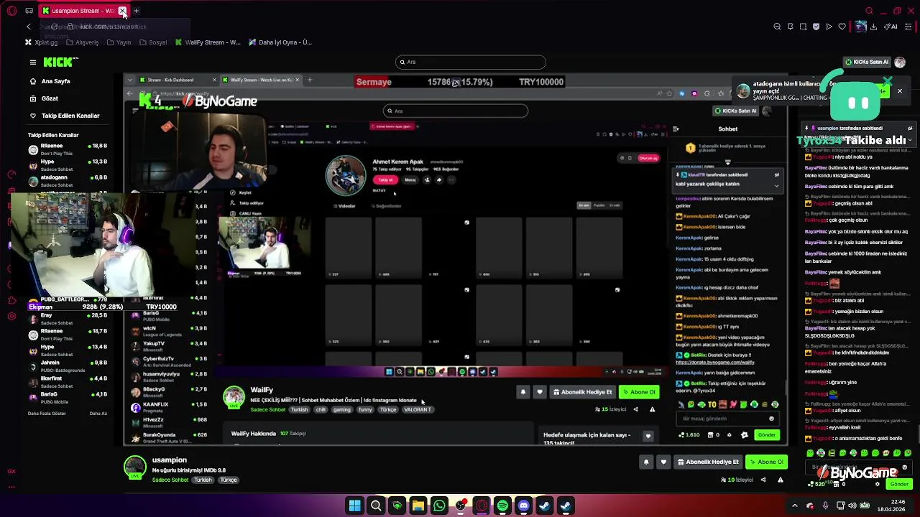Click the heart bookmark icon in the toolbar

tap(842, 27)
